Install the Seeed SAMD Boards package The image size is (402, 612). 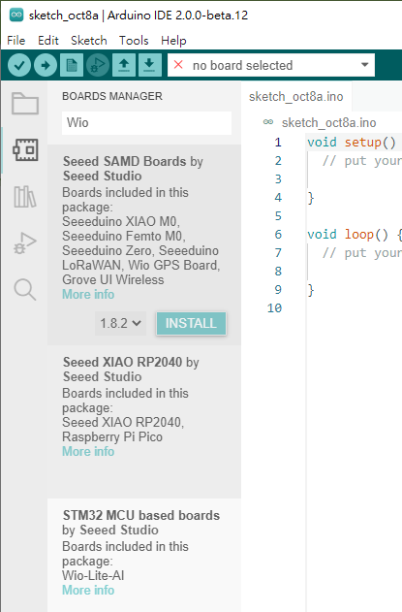click(191, 323)
